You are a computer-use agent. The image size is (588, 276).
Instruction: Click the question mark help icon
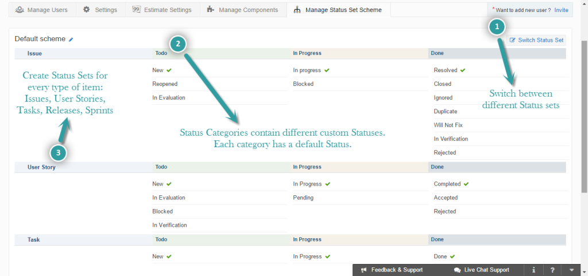[x=552, y=270]
